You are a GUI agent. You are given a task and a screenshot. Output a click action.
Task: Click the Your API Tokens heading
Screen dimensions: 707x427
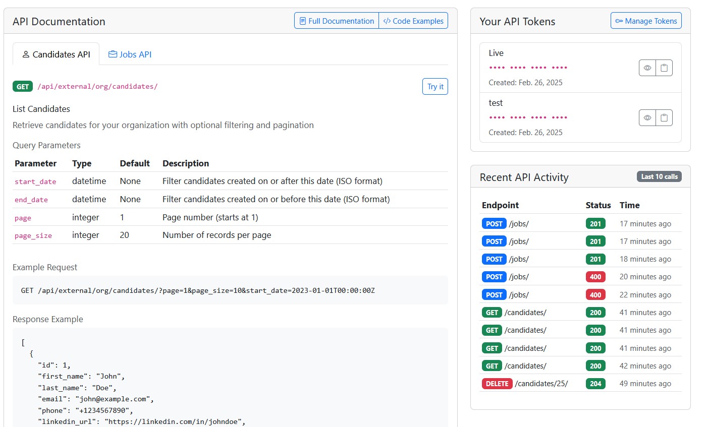point(517,22)
